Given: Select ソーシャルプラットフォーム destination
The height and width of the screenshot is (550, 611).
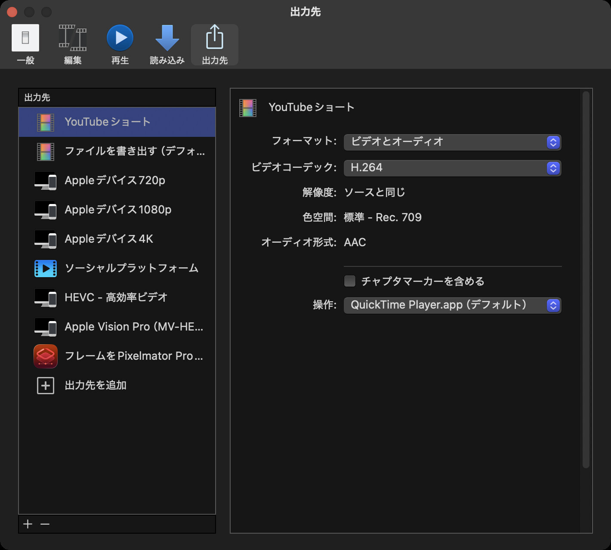Looking at the screenshot, I should [117, 269].
